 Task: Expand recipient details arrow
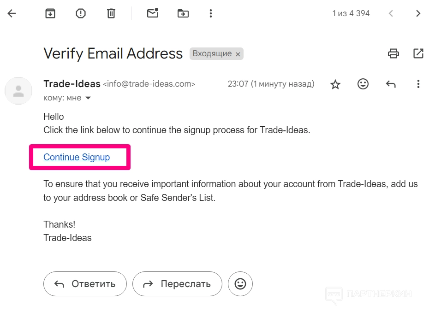88,98
